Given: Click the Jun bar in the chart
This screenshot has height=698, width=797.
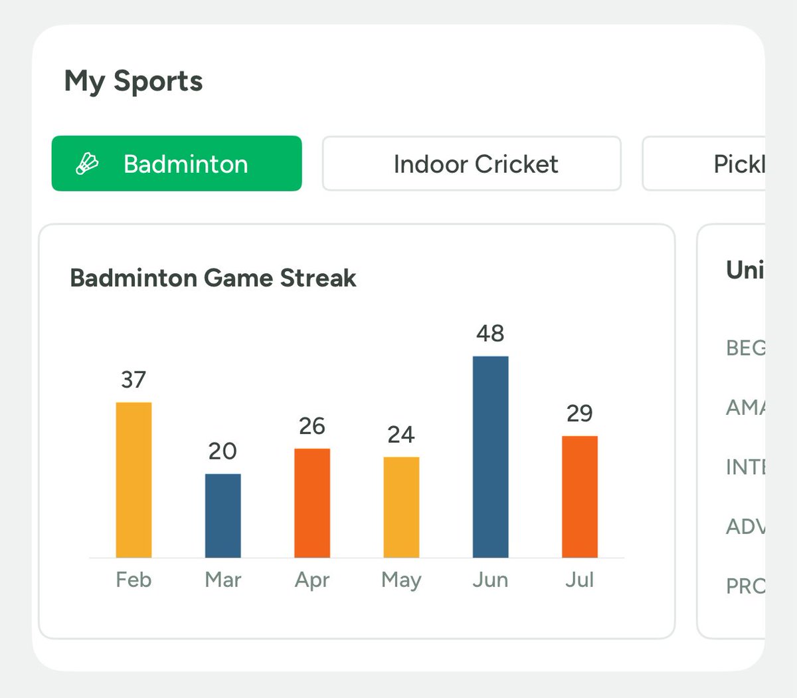Looking at the screenshot, I should [x=491, y=457].
